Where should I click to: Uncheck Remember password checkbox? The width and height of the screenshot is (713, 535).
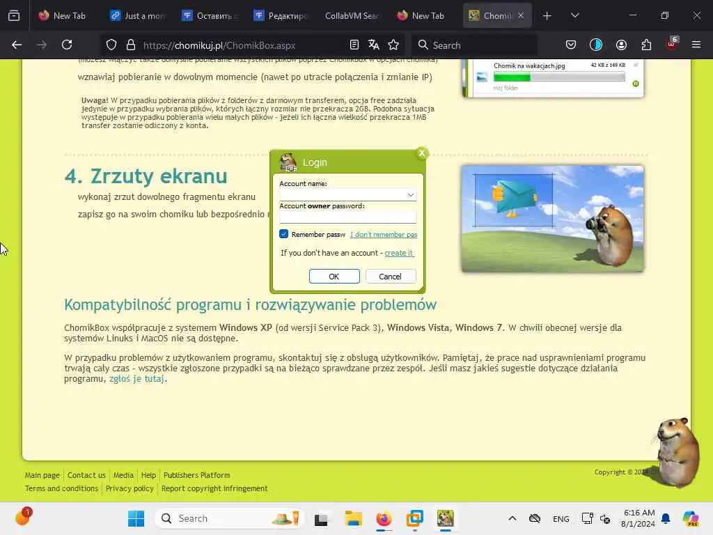tap(284, 234)
